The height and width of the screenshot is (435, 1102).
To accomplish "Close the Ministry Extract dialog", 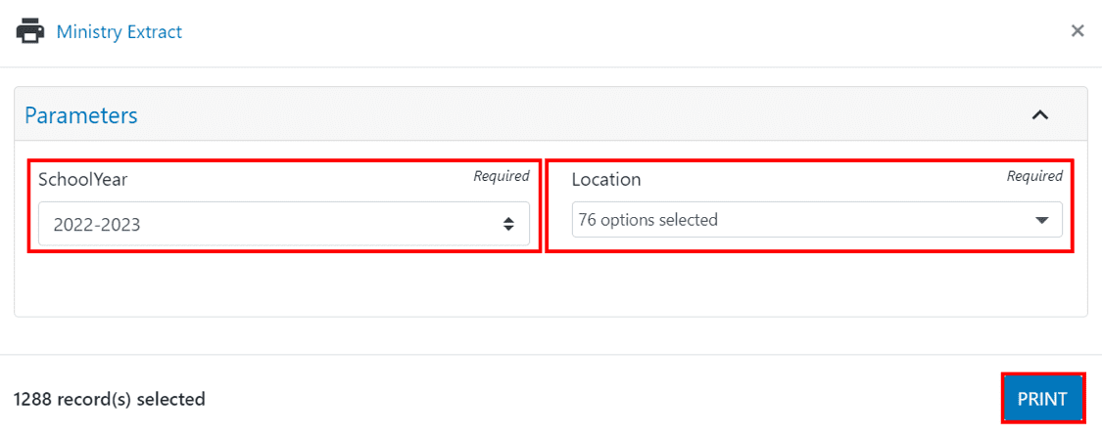I will tap(1077, 31).
